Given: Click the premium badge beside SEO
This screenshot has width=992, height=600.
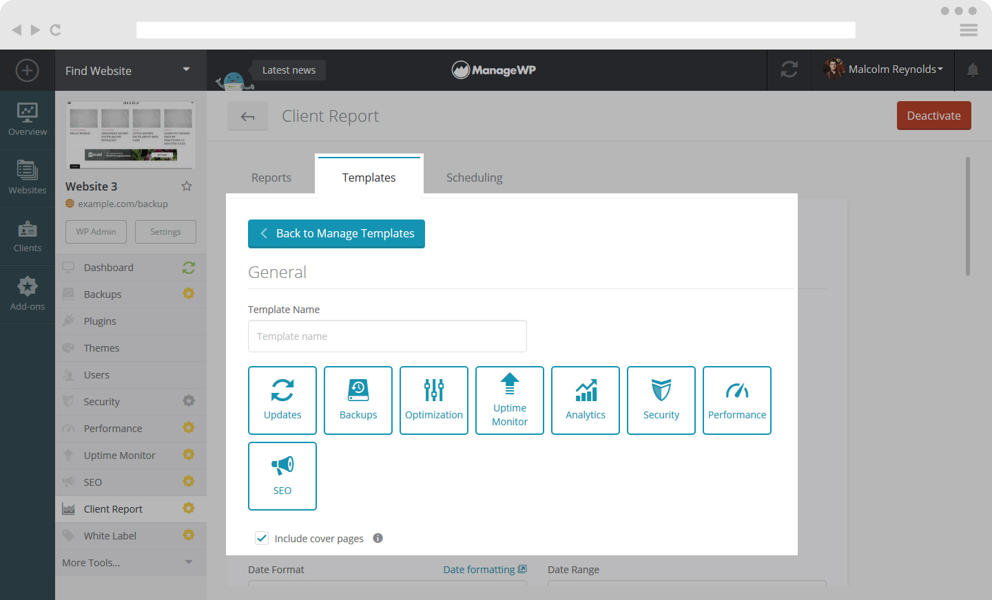Looking at the screenshot, I should [x=189, y=482].
